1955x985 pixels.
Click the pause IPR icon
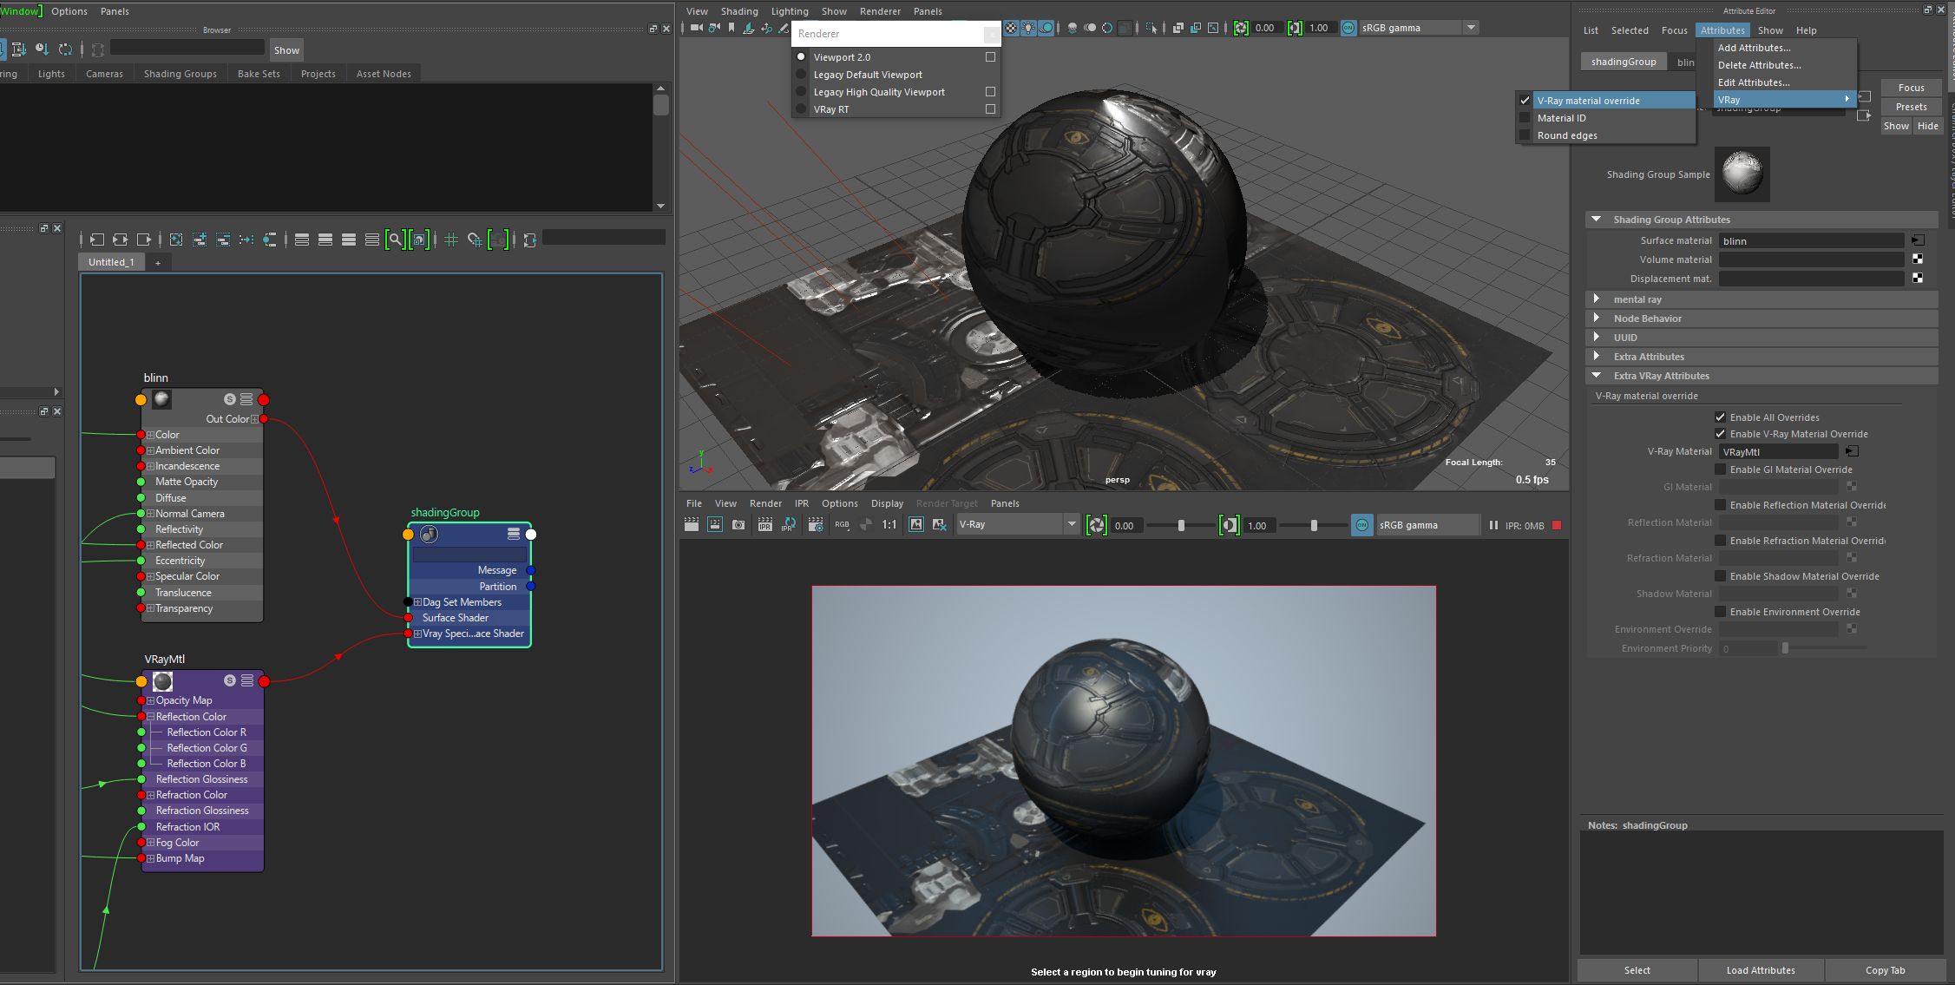(x=1493, y=525)
